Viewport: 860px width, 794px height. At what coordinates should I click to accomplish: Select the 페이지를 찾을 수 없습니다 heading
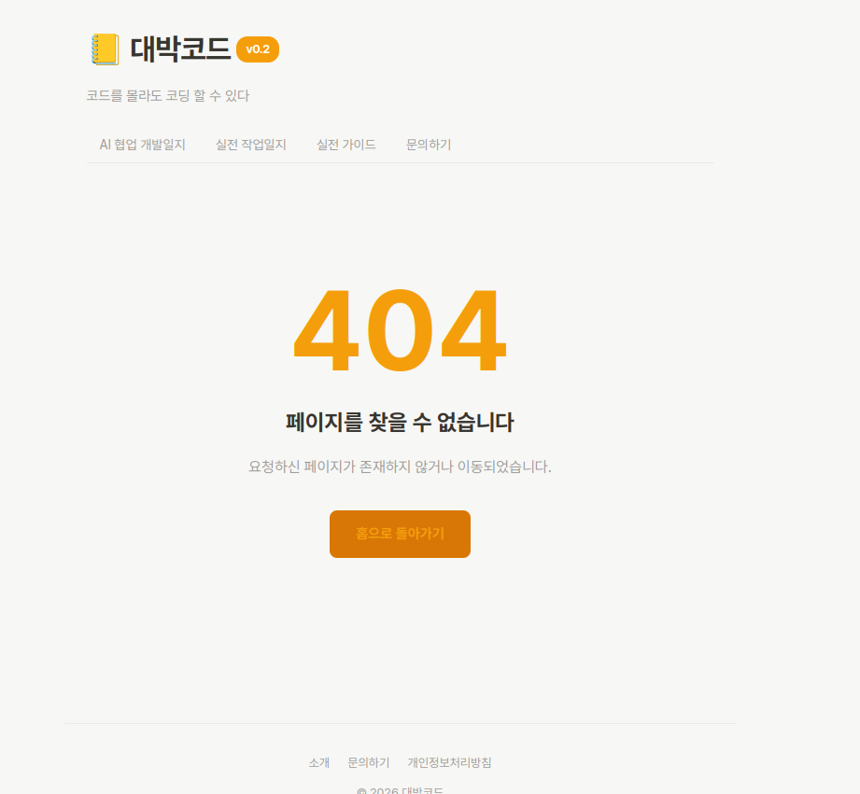[400, 422]
